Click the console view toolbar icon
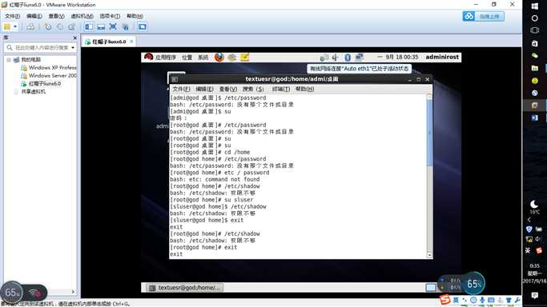This screenshot has height=307, width=547. click(x=143, y=27)
